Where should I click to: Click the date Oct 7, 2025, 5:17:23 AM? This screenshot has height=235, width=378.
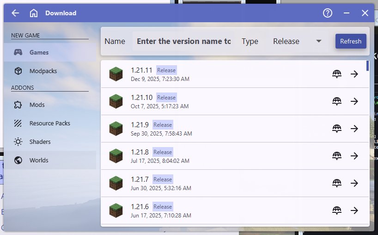coord(159,106)
